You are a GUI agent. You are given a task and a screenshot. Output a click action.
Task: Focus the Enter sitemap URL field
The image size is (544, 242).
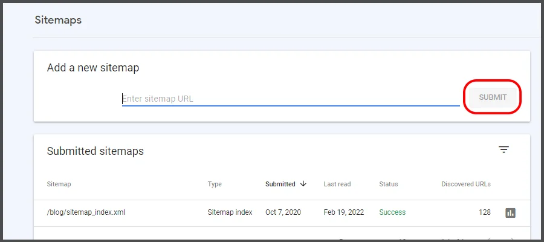(290, 99)
